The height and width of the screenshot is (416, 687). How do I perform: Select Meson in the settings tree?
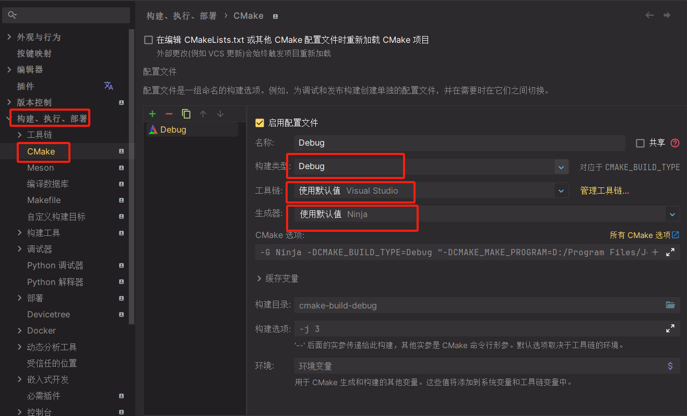(40, 168)
